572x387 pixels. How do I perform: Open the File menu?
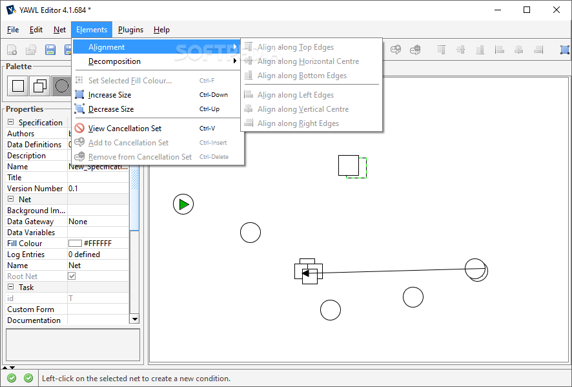point(13,30)
